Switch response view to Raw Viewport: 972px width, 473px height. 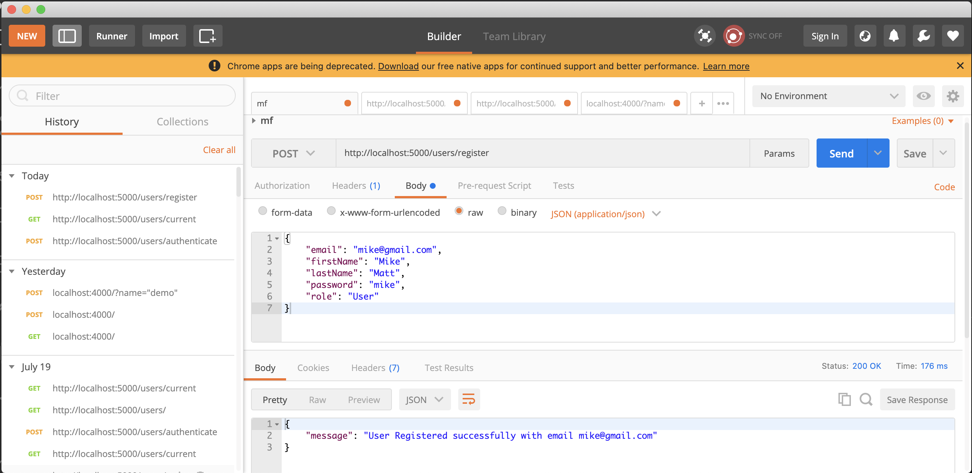(x=317, y=399)
